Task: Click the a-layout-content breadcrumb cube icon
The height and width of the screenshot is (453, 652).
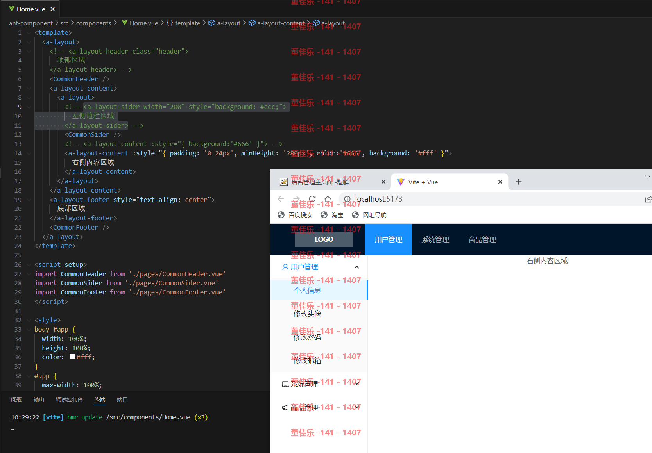Action: [x=252, y=23]
